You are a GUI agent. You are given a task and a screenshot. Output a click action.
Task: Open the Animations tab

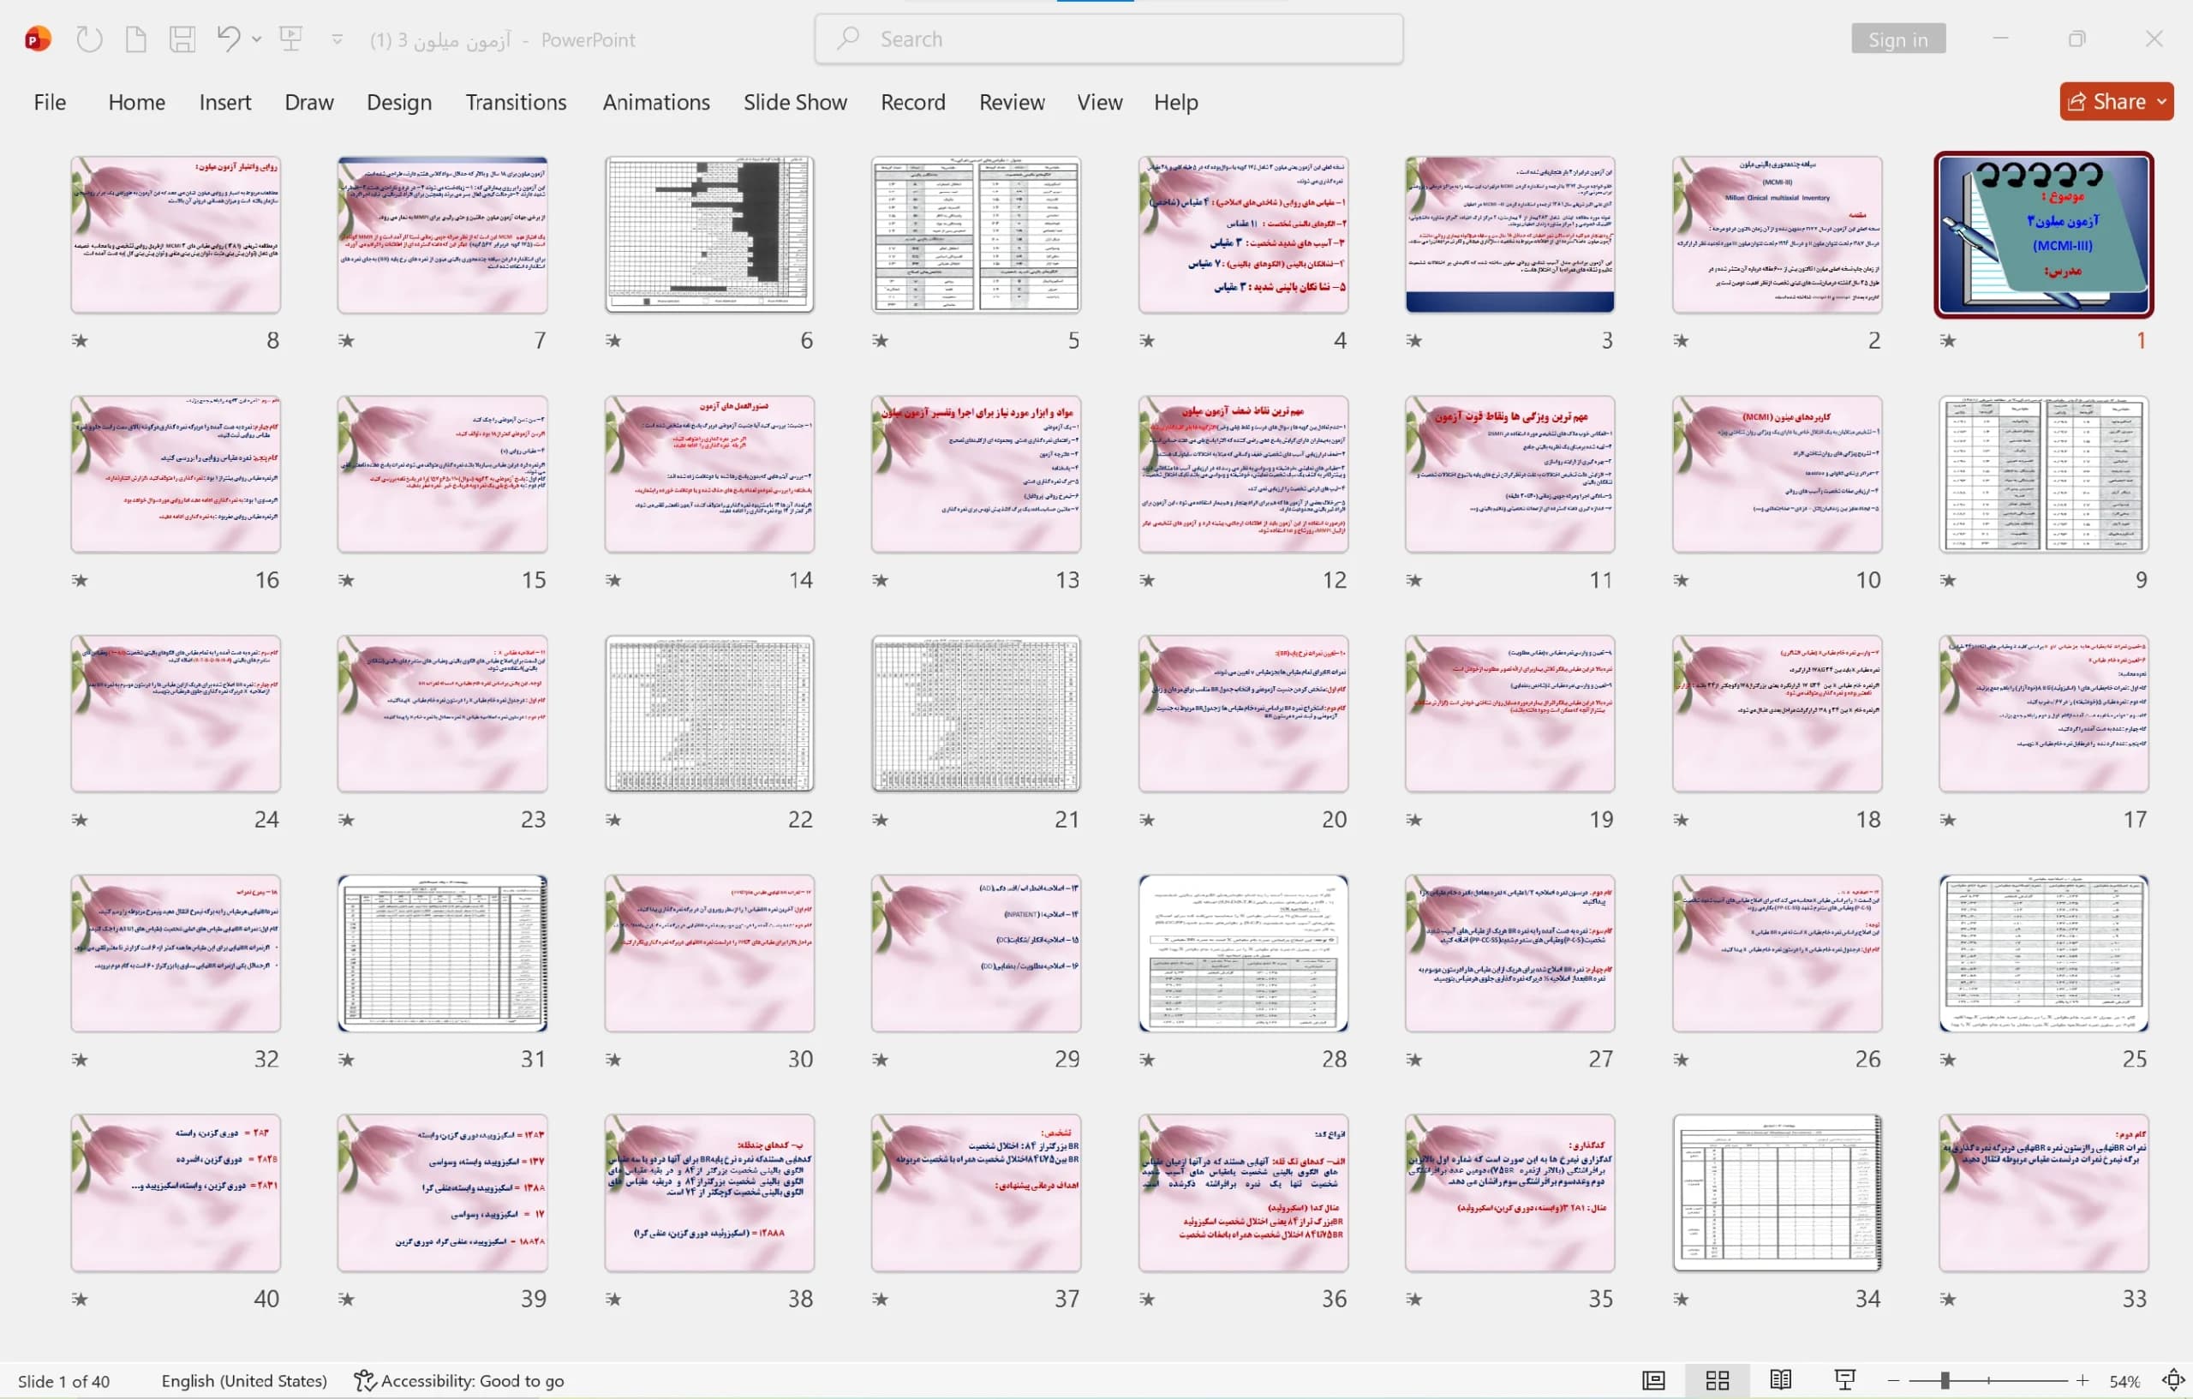coord(655,102)
